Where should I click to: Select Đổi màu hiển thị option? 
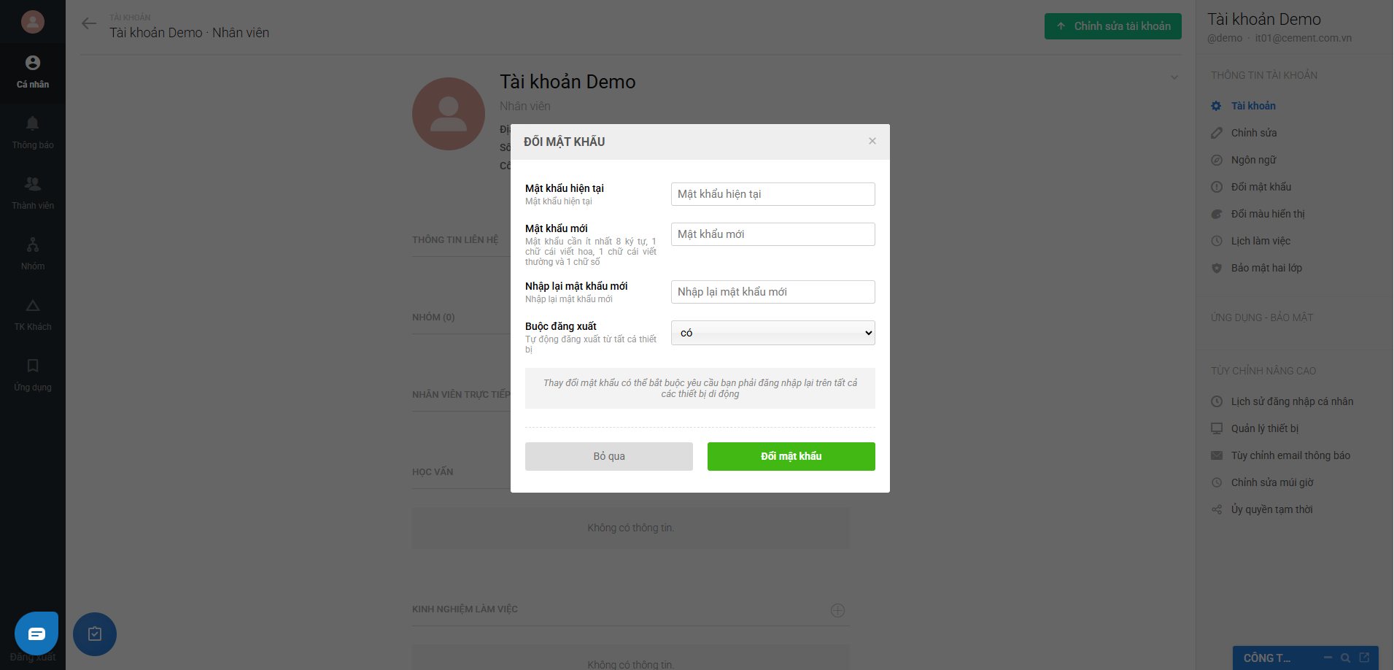(1268, 214)
